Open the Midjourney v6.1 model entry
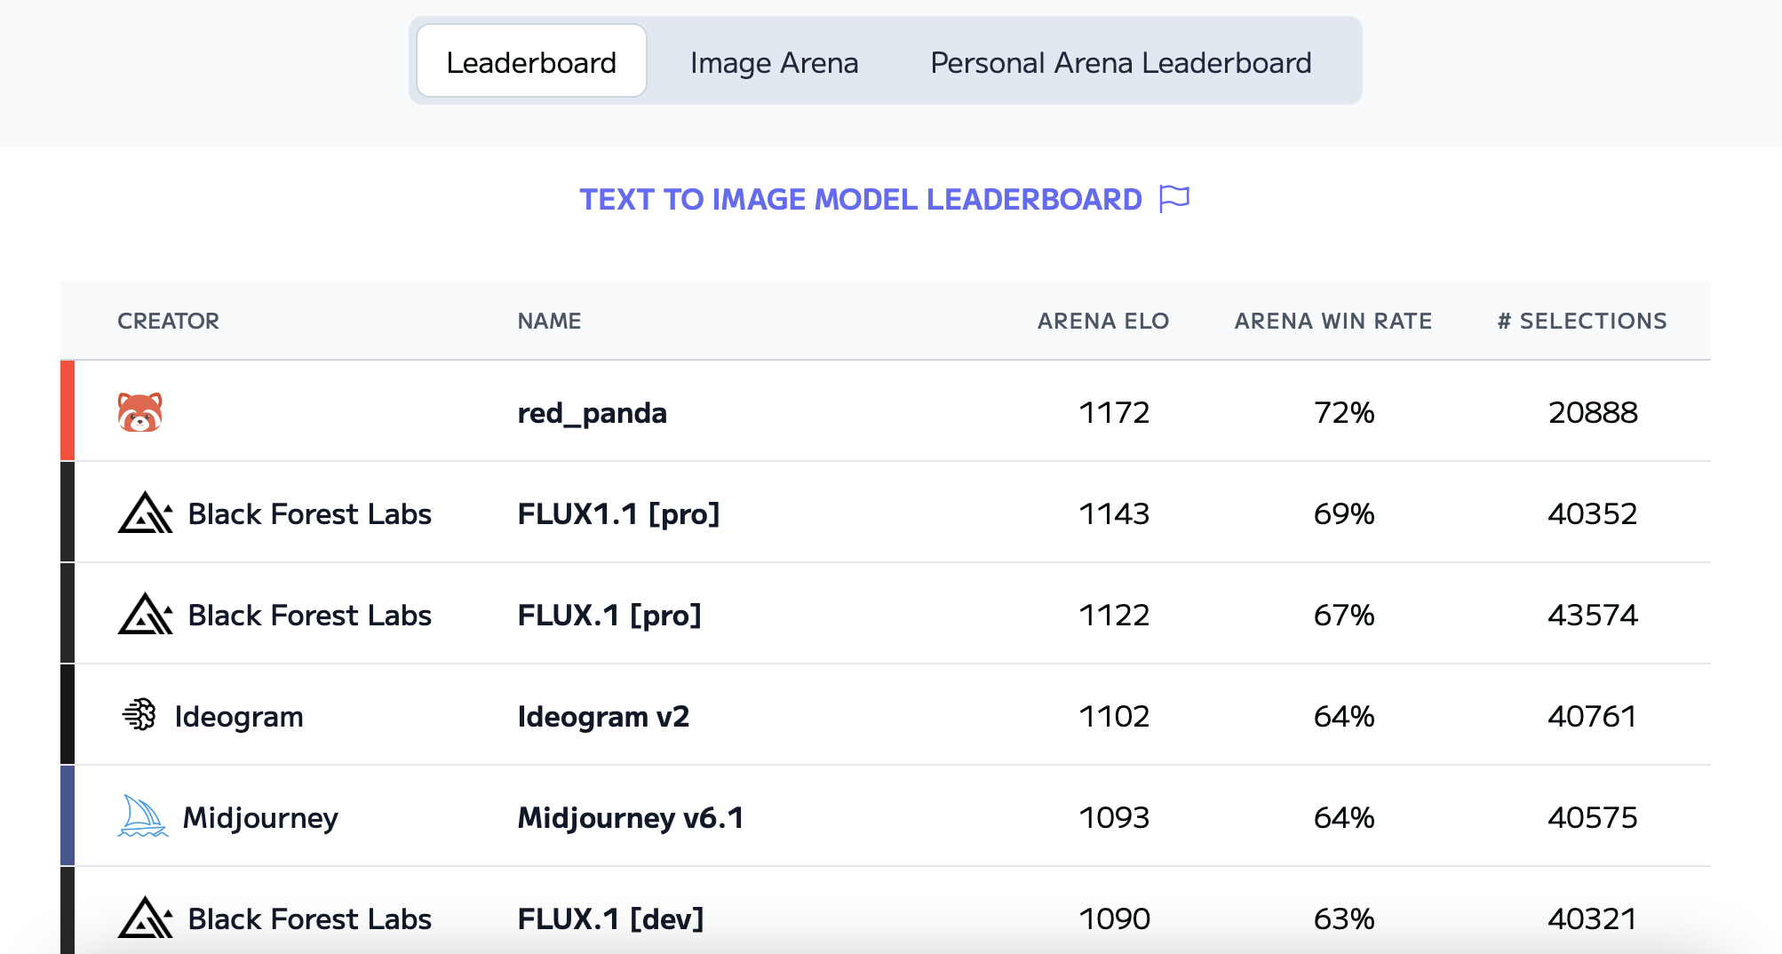The width and height of the screenshot is (1782, 954). click(630, 817)
